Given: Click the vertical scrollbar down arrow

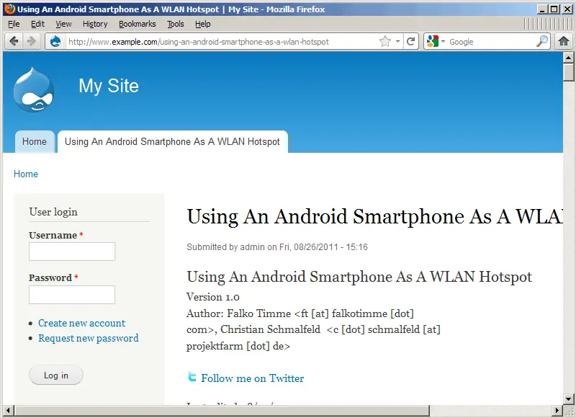Looking at the screenshot, I should pyautogui.click(x=568, y=399).
